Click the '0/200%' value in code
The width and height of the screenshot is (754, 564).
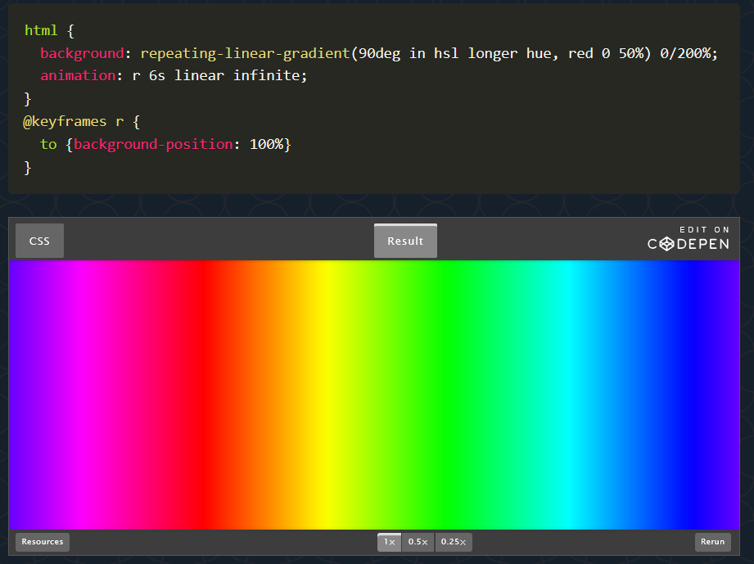point(686,53)
